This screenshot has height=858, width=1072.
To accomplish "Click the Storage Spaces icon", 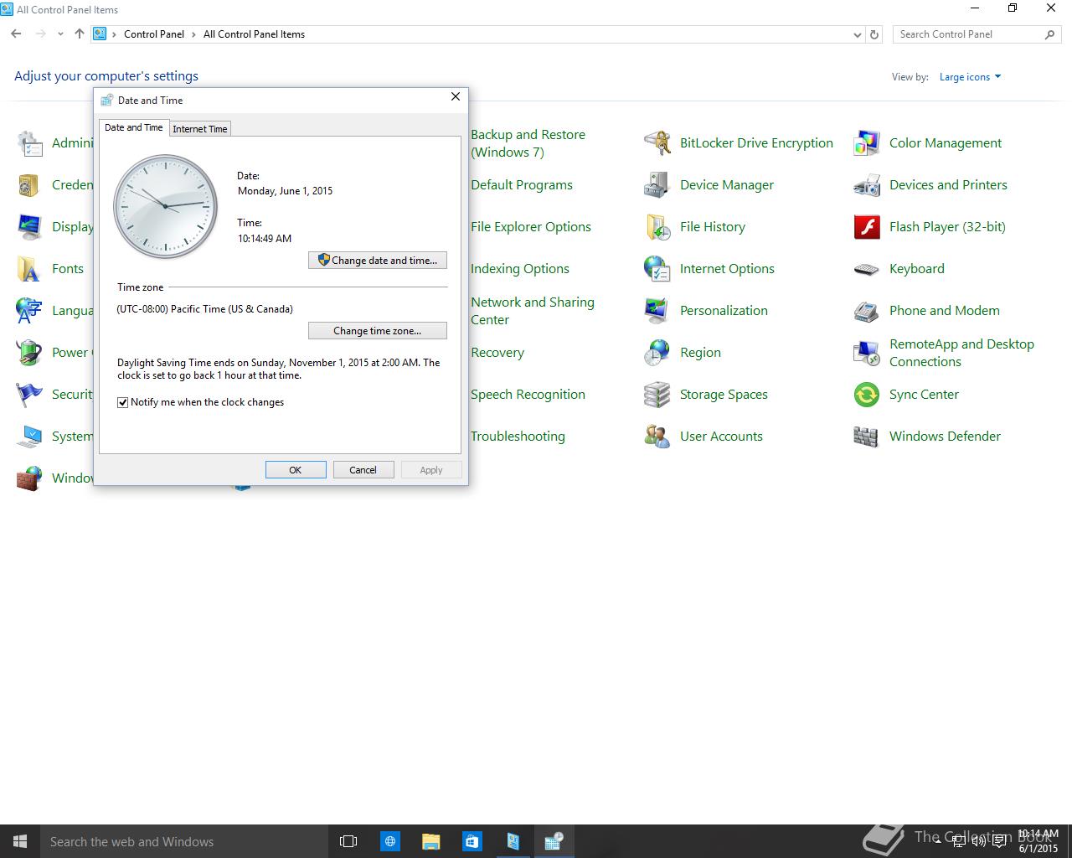I will tap(657, 395).
